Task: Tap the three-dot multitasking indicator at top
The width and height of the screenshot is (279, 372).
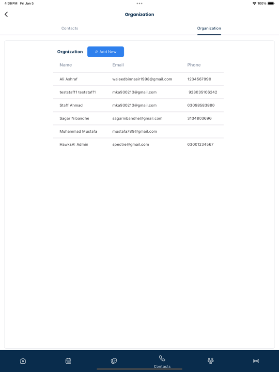Action: click(139, 3)
